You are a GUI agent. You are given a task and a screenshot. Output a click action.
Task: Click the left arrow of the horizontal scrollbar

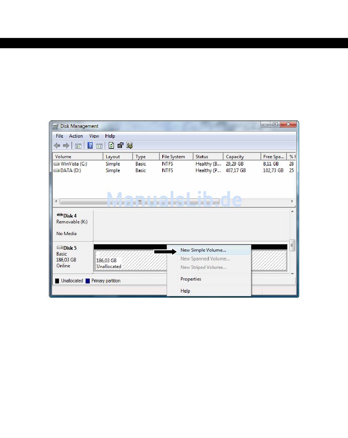tap(56, 201)
